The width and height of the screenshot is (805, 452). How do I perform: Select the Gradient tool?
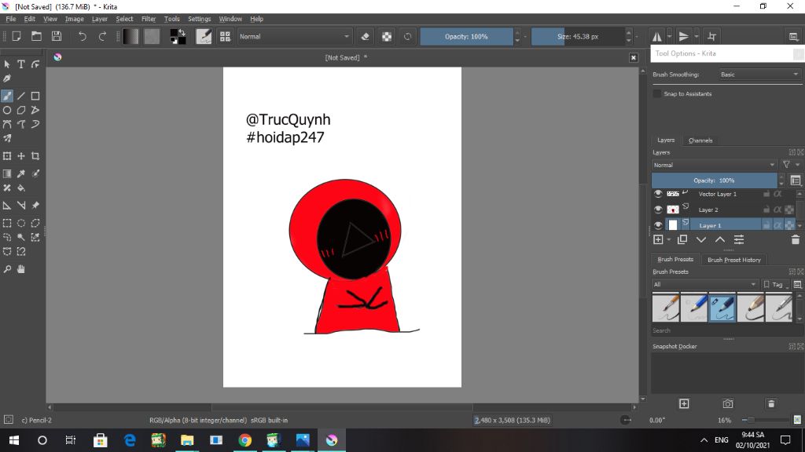[x=7, y=173]
